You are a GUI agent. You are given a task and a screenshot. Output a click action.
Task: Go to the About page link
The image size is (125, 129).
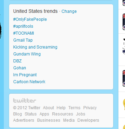48,108
